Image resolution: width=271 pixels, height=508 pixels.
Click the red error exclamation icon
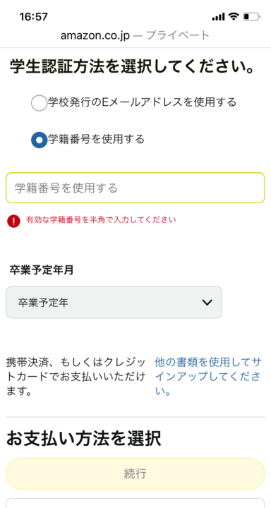pyautogui.click(x=13, y=221)
